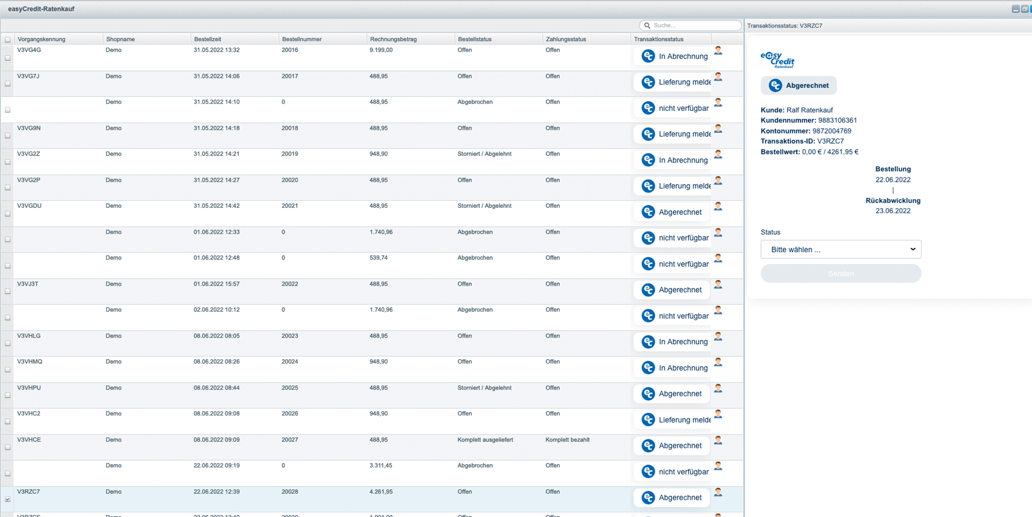Select 'Komplett bezahlt' payment status cell

pyautogui.click(x=567, y=440)
